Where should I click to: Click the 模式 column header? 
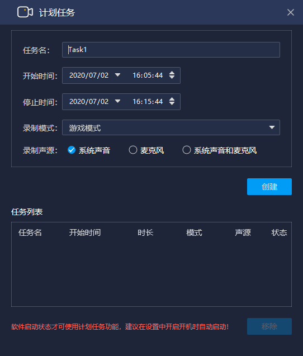click(x=194, y=232)
